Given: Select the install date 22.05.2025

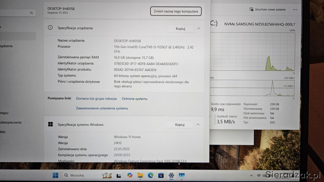Looking at the screenshot, I should coord(122,149).
